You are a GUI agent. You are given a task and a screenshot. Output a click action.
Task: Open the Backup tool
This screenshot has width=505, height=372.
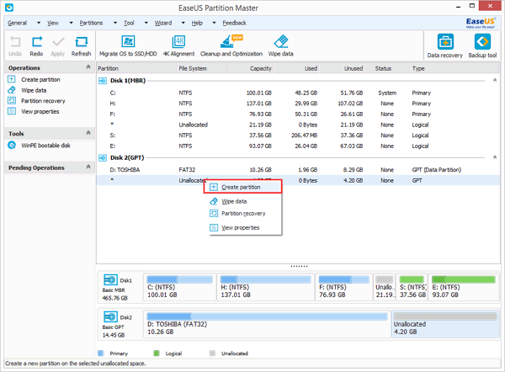click(482, 42)
